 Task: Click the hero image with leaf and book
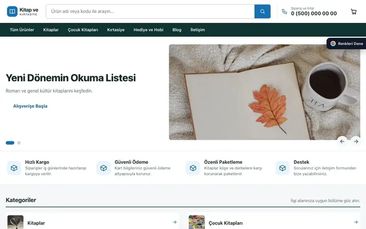[264, 92]
